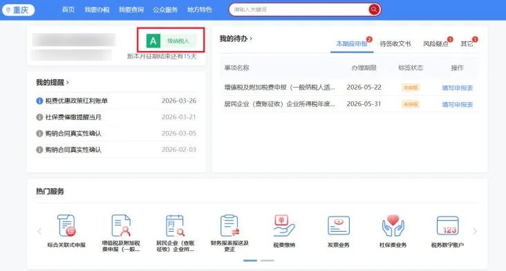The image size is (506, 271).
Task: Open 购销合同真实性确认 dated 2026-03-05
Action: [73, 133]
